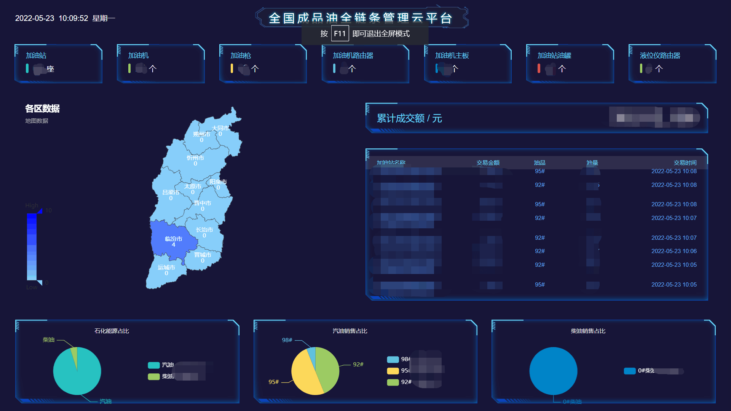Image resolution: width=731 pixels, height=411 pixels.
Task: Toggle 汽油 legend in 石化能源占比 chart
Action: [154, 365]
